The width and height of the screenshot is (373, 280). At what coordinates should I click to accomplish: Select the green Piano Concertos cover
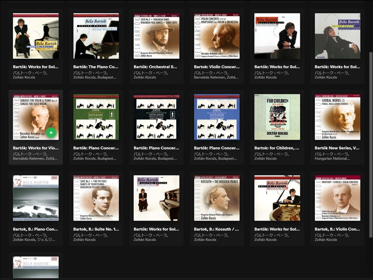(x=96, y=117)
